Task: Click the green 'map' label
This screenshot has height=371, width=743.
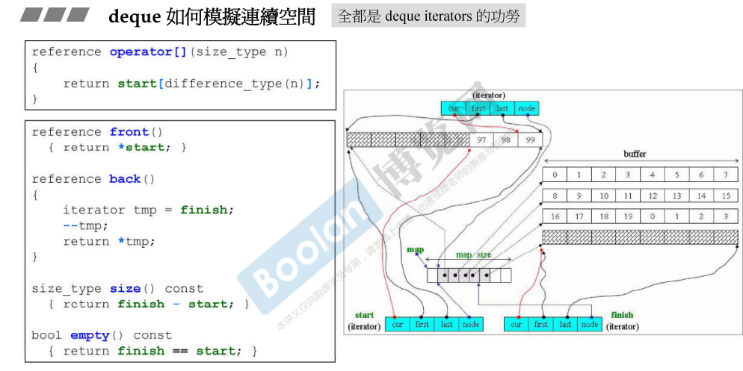Action: (x=415, y=249)
